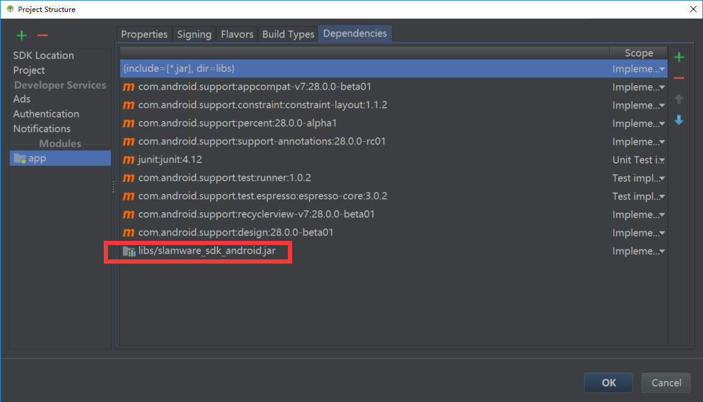The image size is (703, 402).
Task: Click the Android Studio icon in title bar
Action: pyautogui.click(x=10, y=9)
